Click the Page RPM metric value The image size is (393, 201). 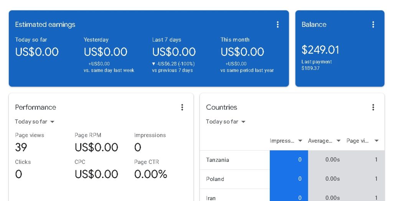point(96,147)
